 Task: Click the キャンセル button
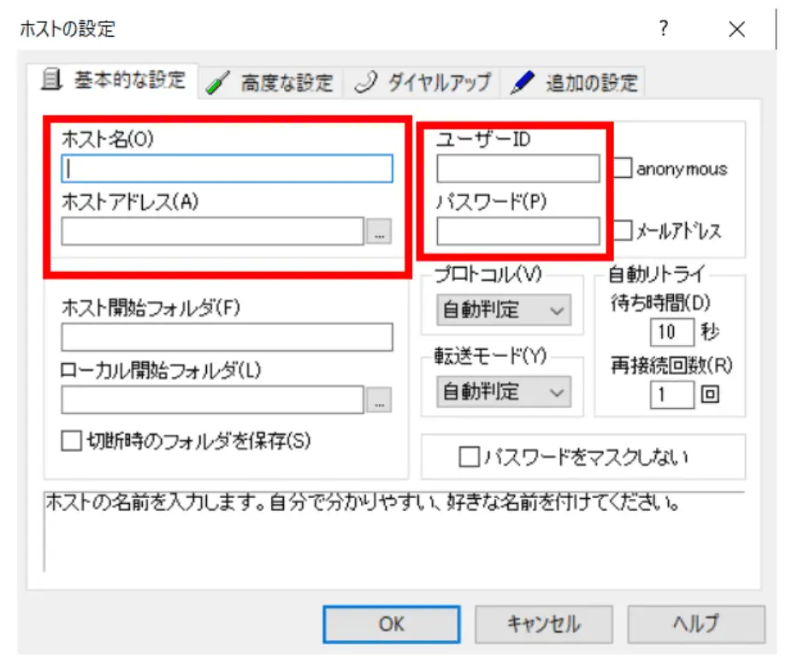(x=544, y=625)
